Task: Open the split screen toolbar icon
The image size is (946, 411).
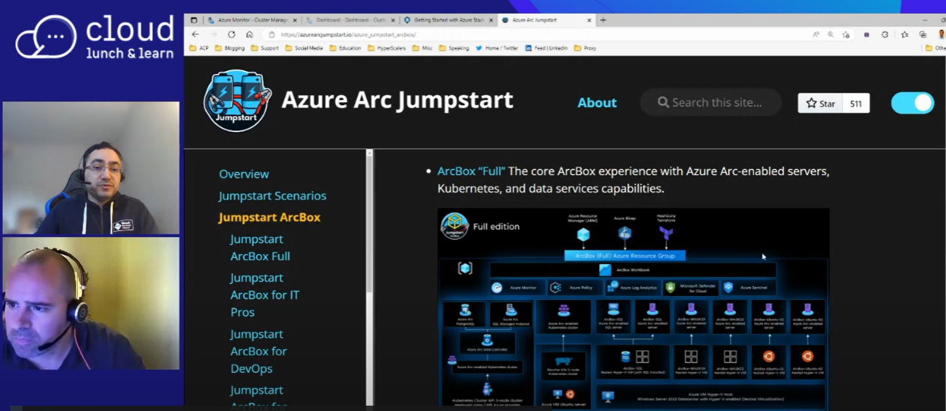Action: 867,34
